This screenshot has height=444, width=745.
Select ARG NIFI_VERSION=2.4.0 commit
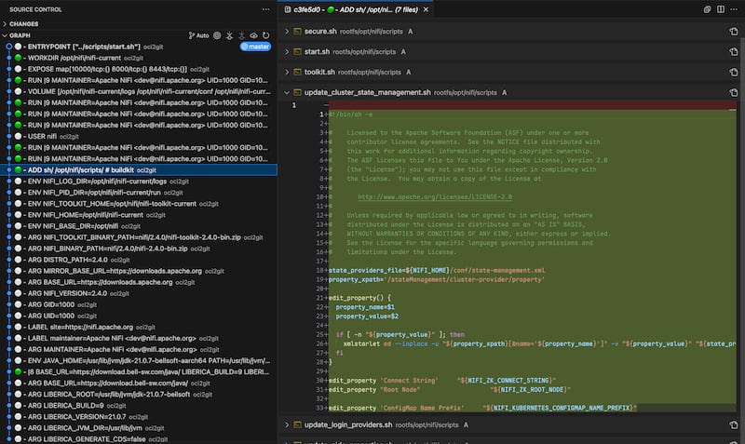pyautogui.click(x=138, y=293)
